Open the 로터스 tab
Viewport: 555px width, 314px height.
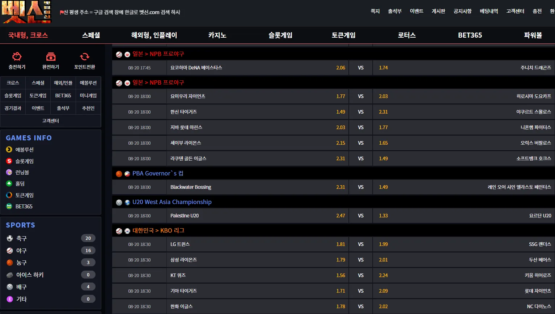[x=407, y=35]
